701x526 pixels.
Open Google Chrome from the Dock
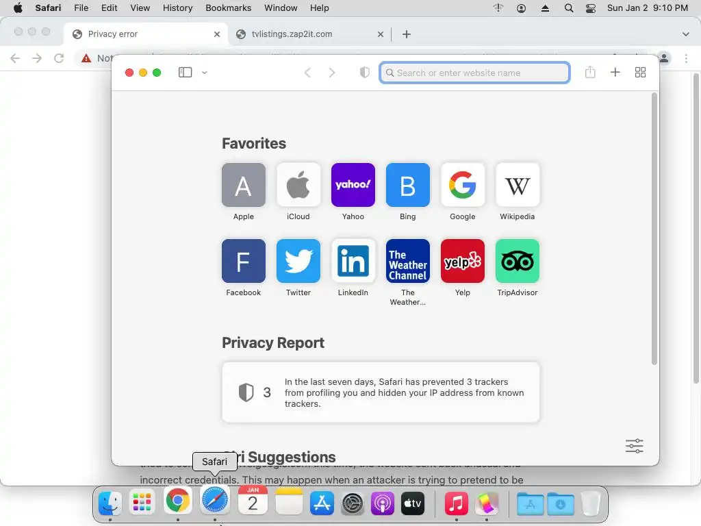point(177,500)
